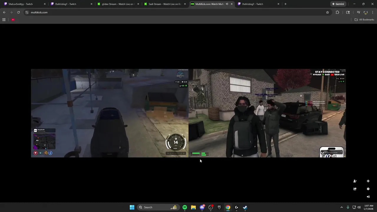Click the MultiKick sign-in arrow icon
This screenshot has height=212, width=377.
(368, 197)
